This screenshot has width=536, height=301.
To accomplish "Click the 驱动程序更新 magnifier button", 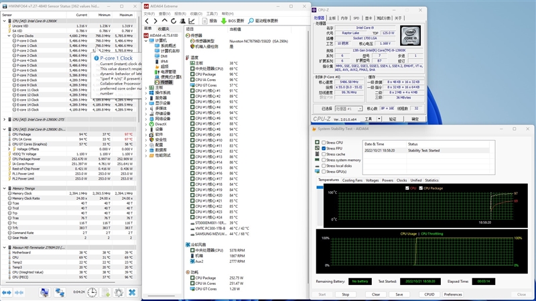I will 263,21.
